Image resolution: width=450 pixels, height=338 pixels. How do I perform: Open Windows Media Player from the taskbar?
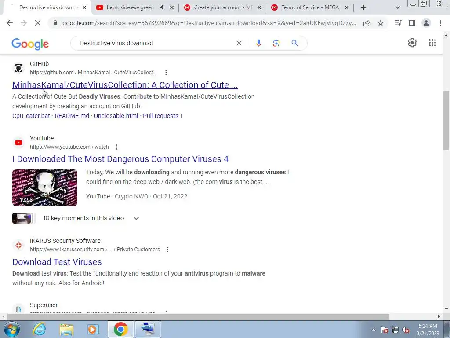click(x=93, y=330)
